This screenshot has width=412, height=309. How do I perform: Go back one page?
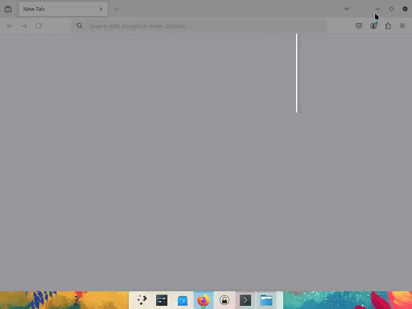10,26
